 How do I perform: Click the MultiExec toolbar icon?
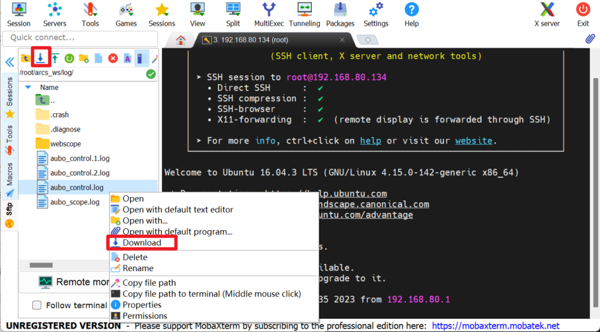(269, 15)
